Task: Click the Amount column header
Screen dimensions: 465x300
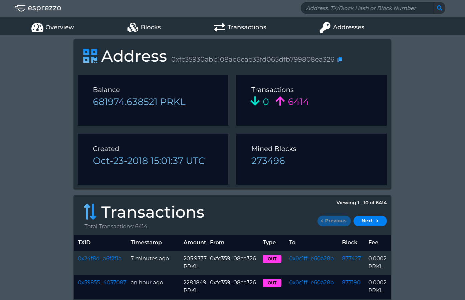Action: tap(195, 242)
